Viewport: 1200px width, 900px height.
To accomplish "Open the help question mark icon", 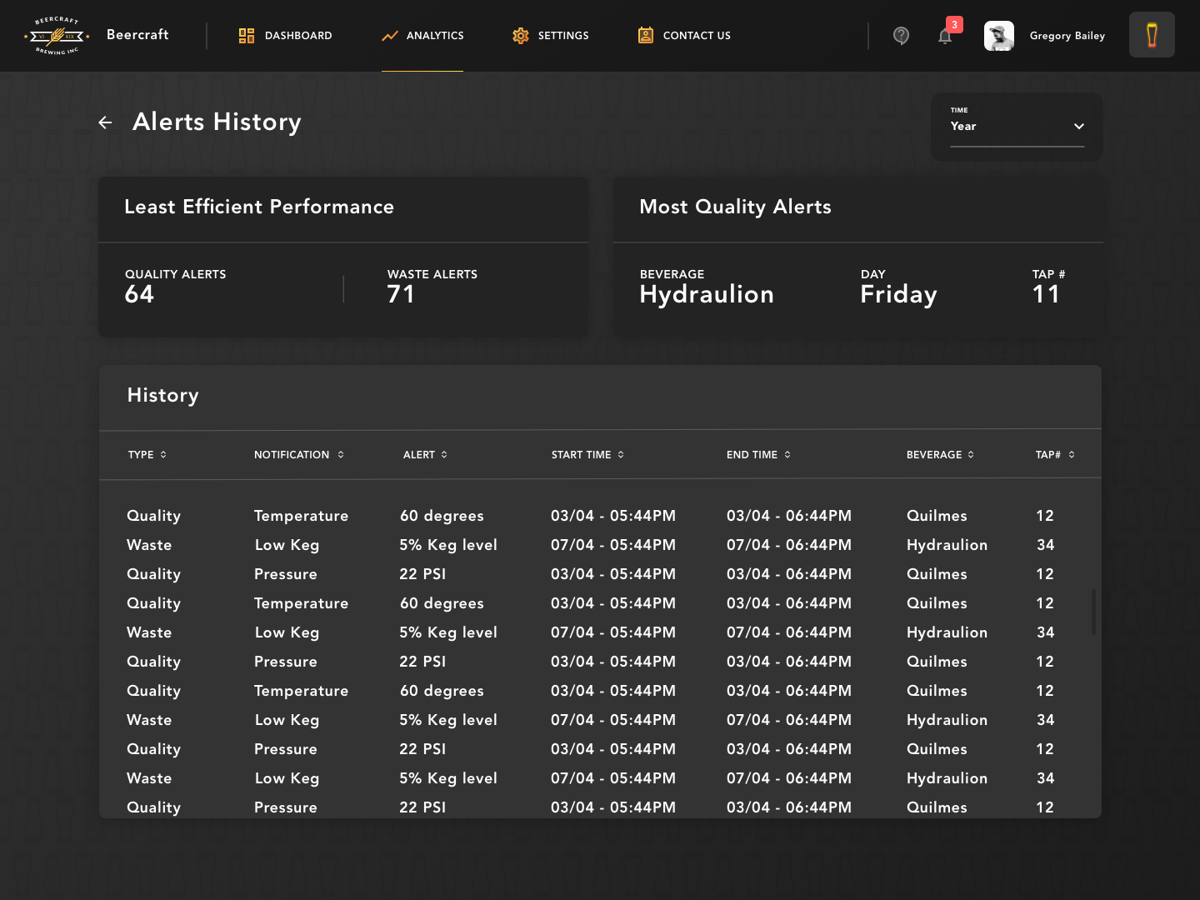I will pos(901,36).
